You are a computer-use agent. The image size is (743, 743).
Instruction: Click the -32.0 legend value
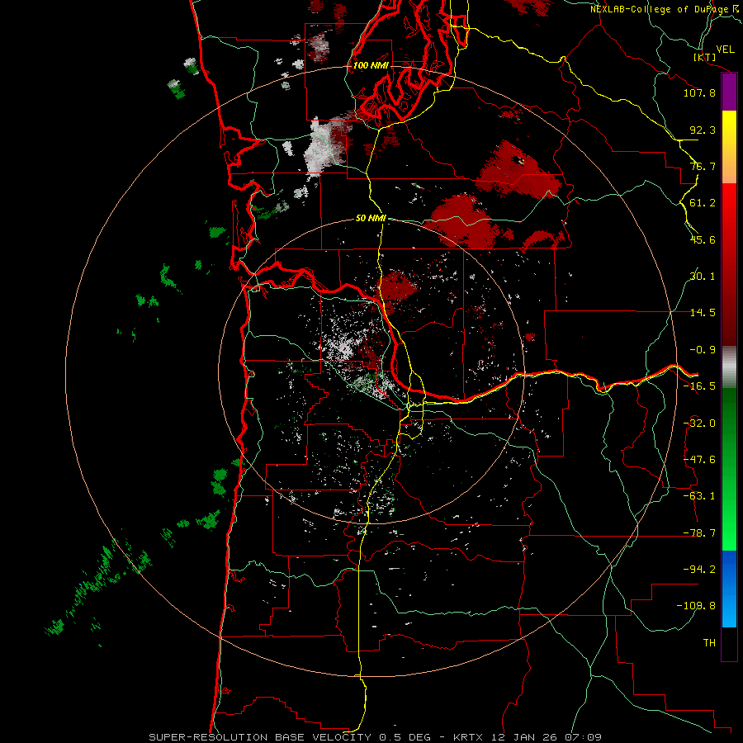coord(699,424)
